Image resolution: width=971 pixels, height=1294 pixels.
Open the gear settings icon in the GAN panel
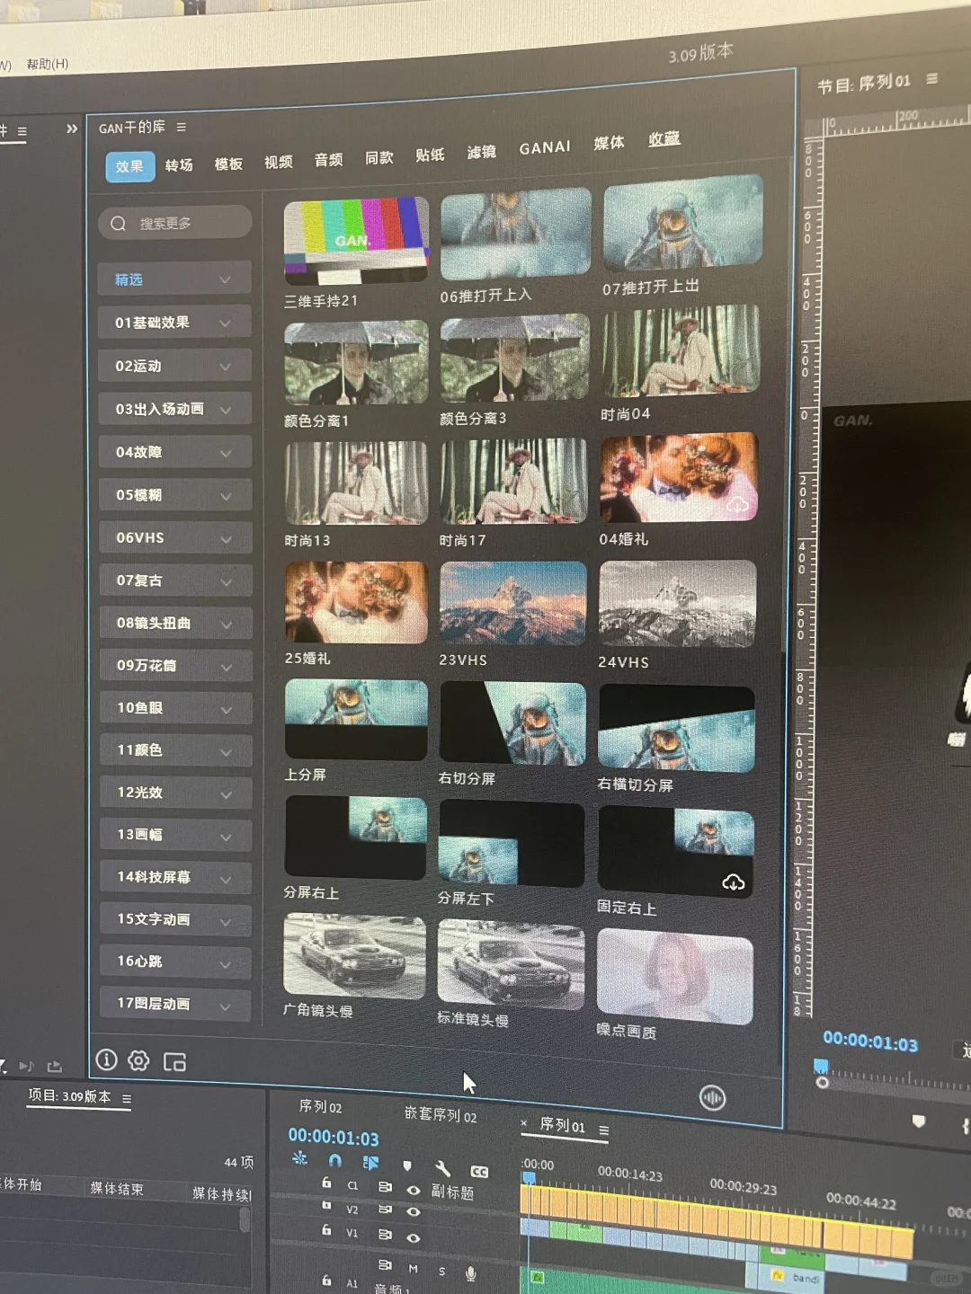(x=138, y=1060)
